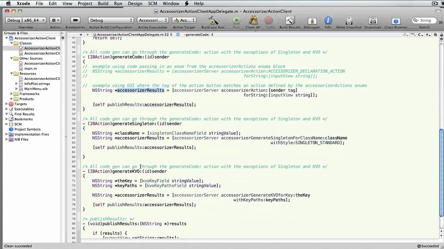This screenshot has height=249, width=444.
Task: Expand the Frameworks folder
Action: pyautogui.click(x=11, y=94)
